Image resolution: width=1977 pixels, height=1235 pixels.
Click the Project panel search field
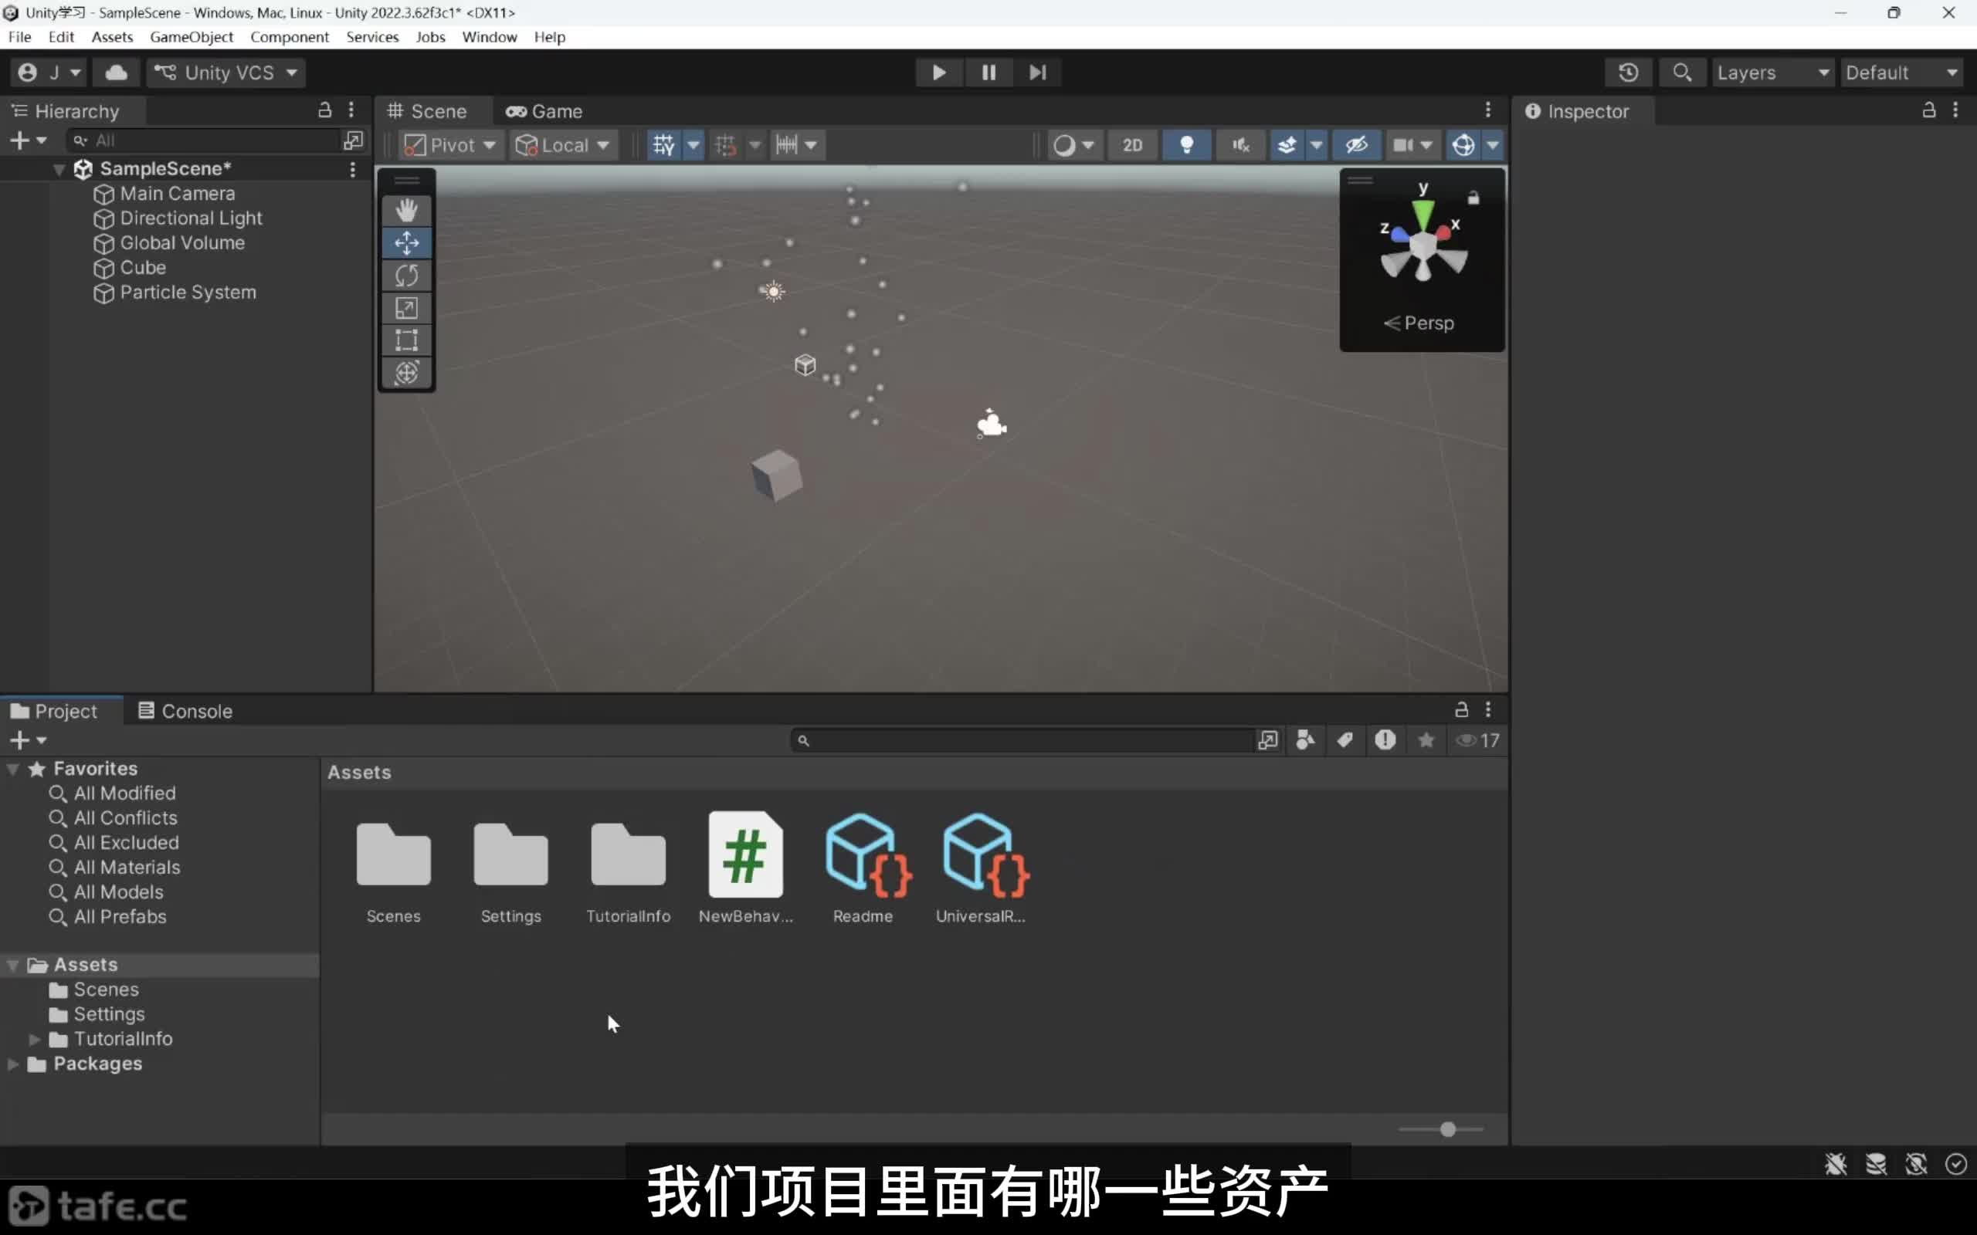click(1022, 740)
